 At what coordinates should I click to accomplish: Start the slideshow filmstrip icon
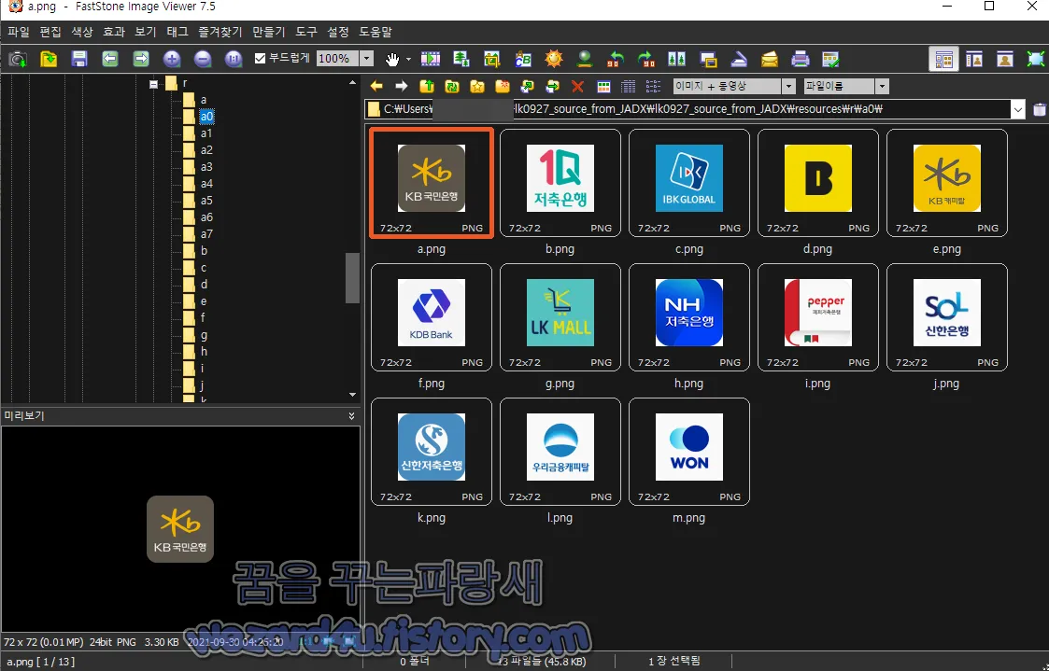[431, 60]
